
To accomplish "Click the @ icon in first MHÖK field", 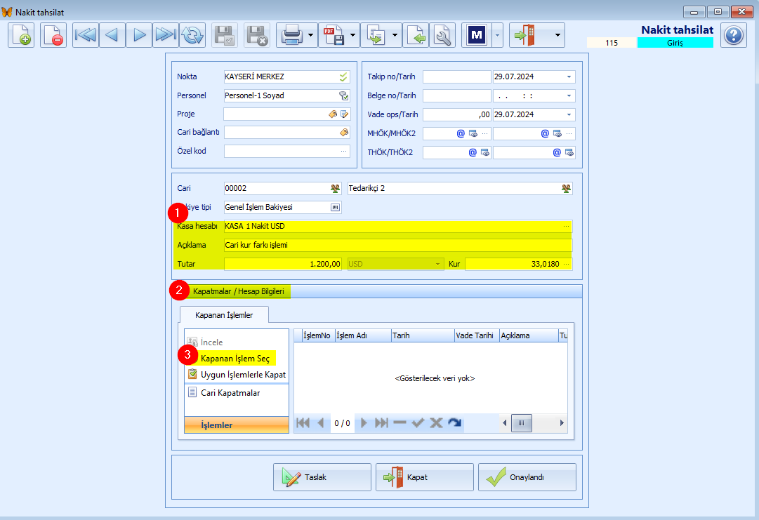I will pyautogui.click(x=461, y=133).
